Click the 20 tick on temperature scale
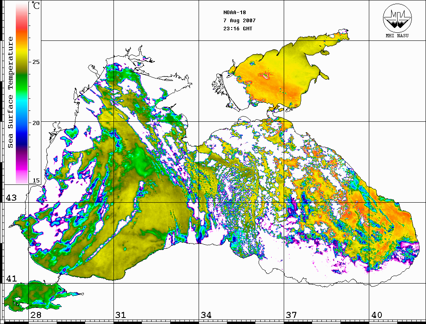The image size is (426, 324). pyautogui.click(x=36, y=123)
